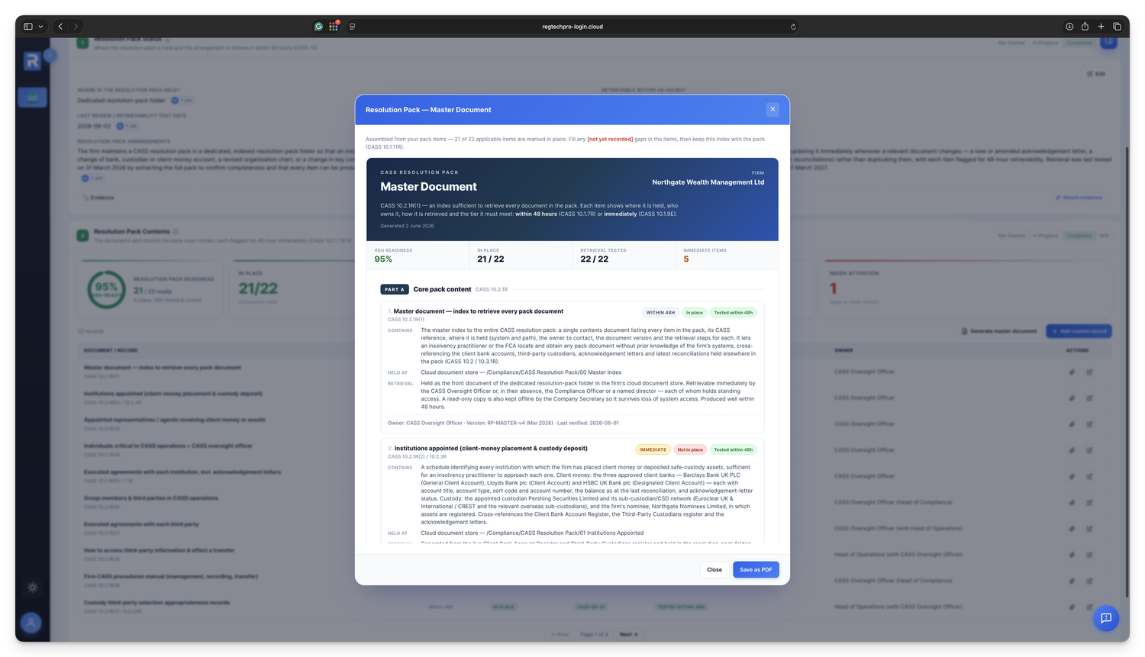The width and height of the screenshot is (1145, 657).
Task: Go forward with the browser forward arrow
Action: (x=76, y=26)
